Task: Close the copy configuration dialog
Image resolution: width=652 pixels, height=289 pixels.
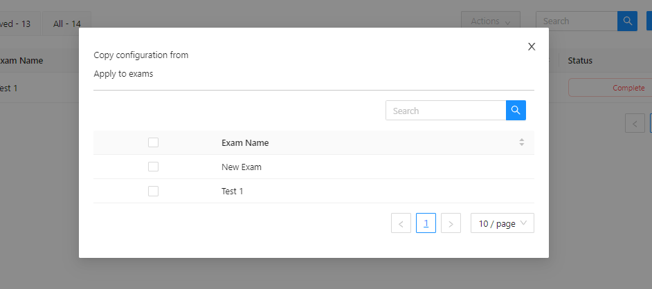Action: pos(532,47)
